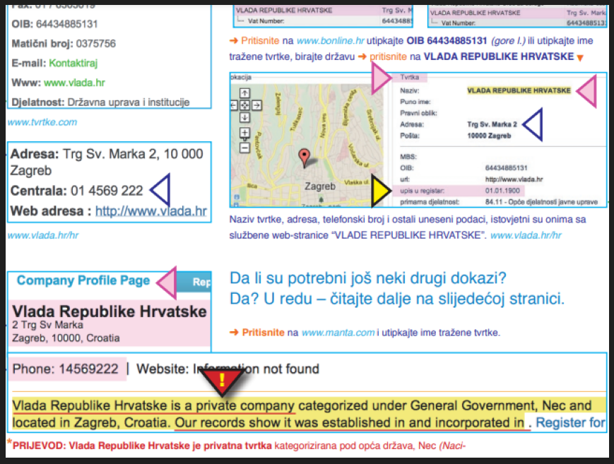Image resolution: width=614 pixels, height=464 pixels.
Task: Select the 'Vlada Republike Hrvatske' profile heading
Action: tap(110, 311)
